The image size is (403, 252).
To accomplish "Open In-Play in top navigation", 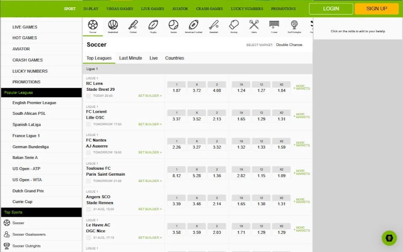I will click(x=91, y=9).
